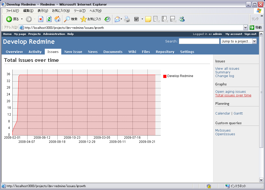Viewport: 265px width, 190px height.
Task: Open the Wiki tab
Action: click(x=132, y=52)
